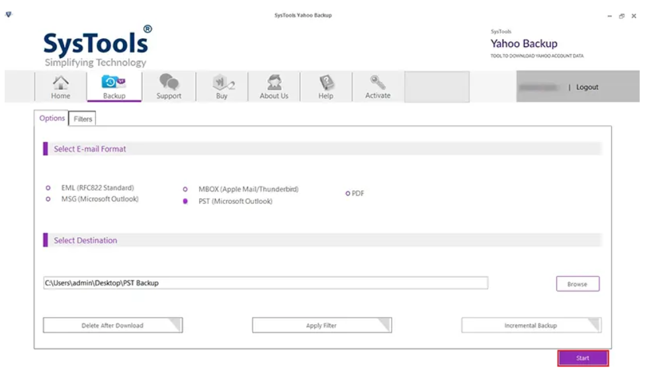Select MBOX (Apple Mail/Thunderbird) format

[185, 189]
